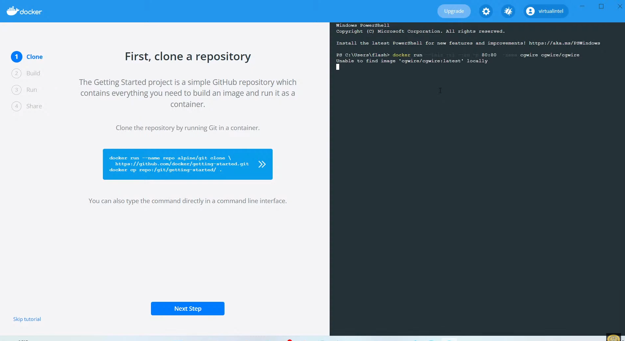Viewport: 625px width, 341px height.
Task: Click the PS C:\Users\flash> prompt line
Action: (458, 55)
